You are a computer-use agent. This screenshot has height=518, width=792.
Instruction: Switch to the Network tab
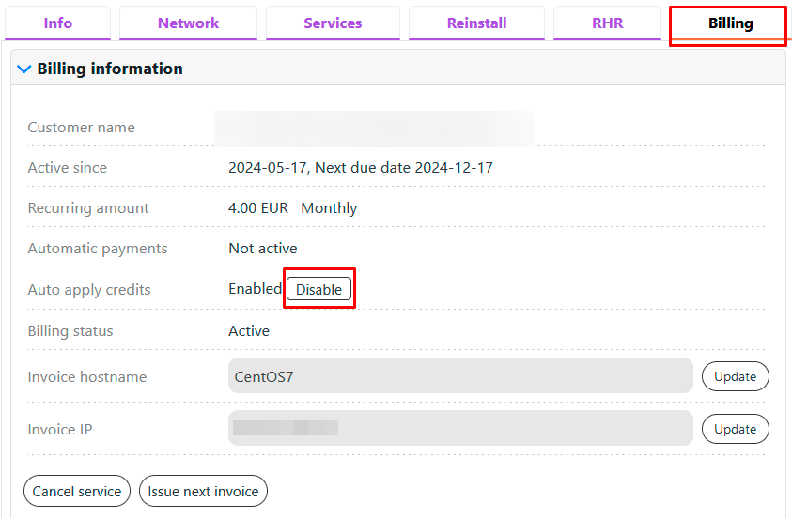click(188, 23)
